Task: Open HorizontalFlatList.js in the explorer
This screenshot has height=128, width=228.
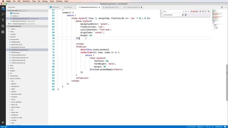Action: click(x=18, y=55)
